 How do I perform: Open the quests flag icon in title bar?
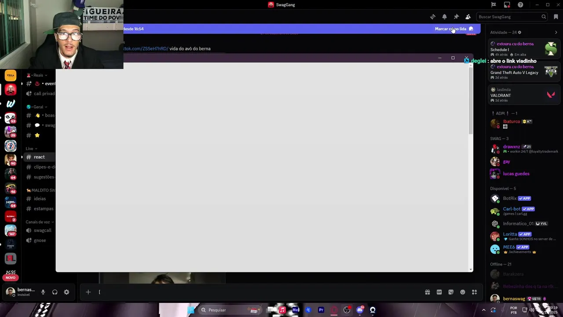(x=494, y=5)
